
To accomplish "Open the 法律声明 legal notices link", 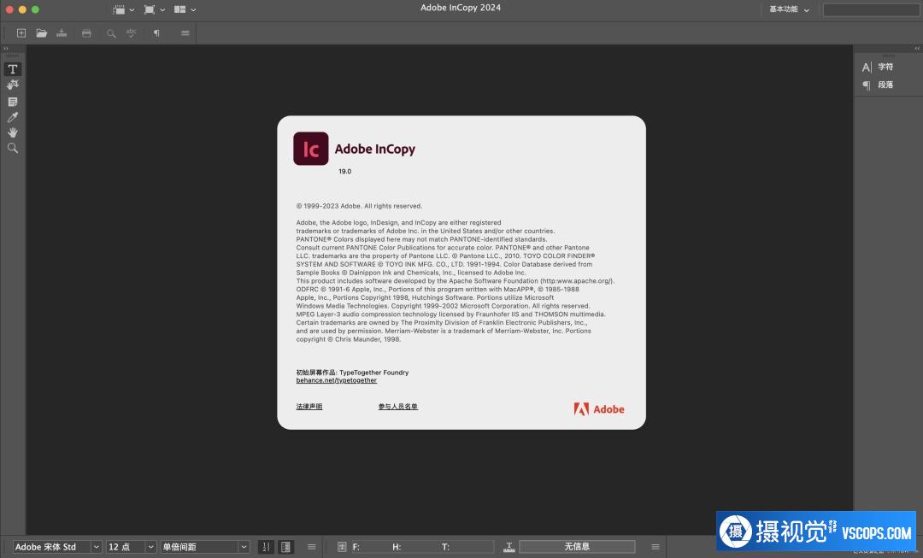I will tap(309, 406).
